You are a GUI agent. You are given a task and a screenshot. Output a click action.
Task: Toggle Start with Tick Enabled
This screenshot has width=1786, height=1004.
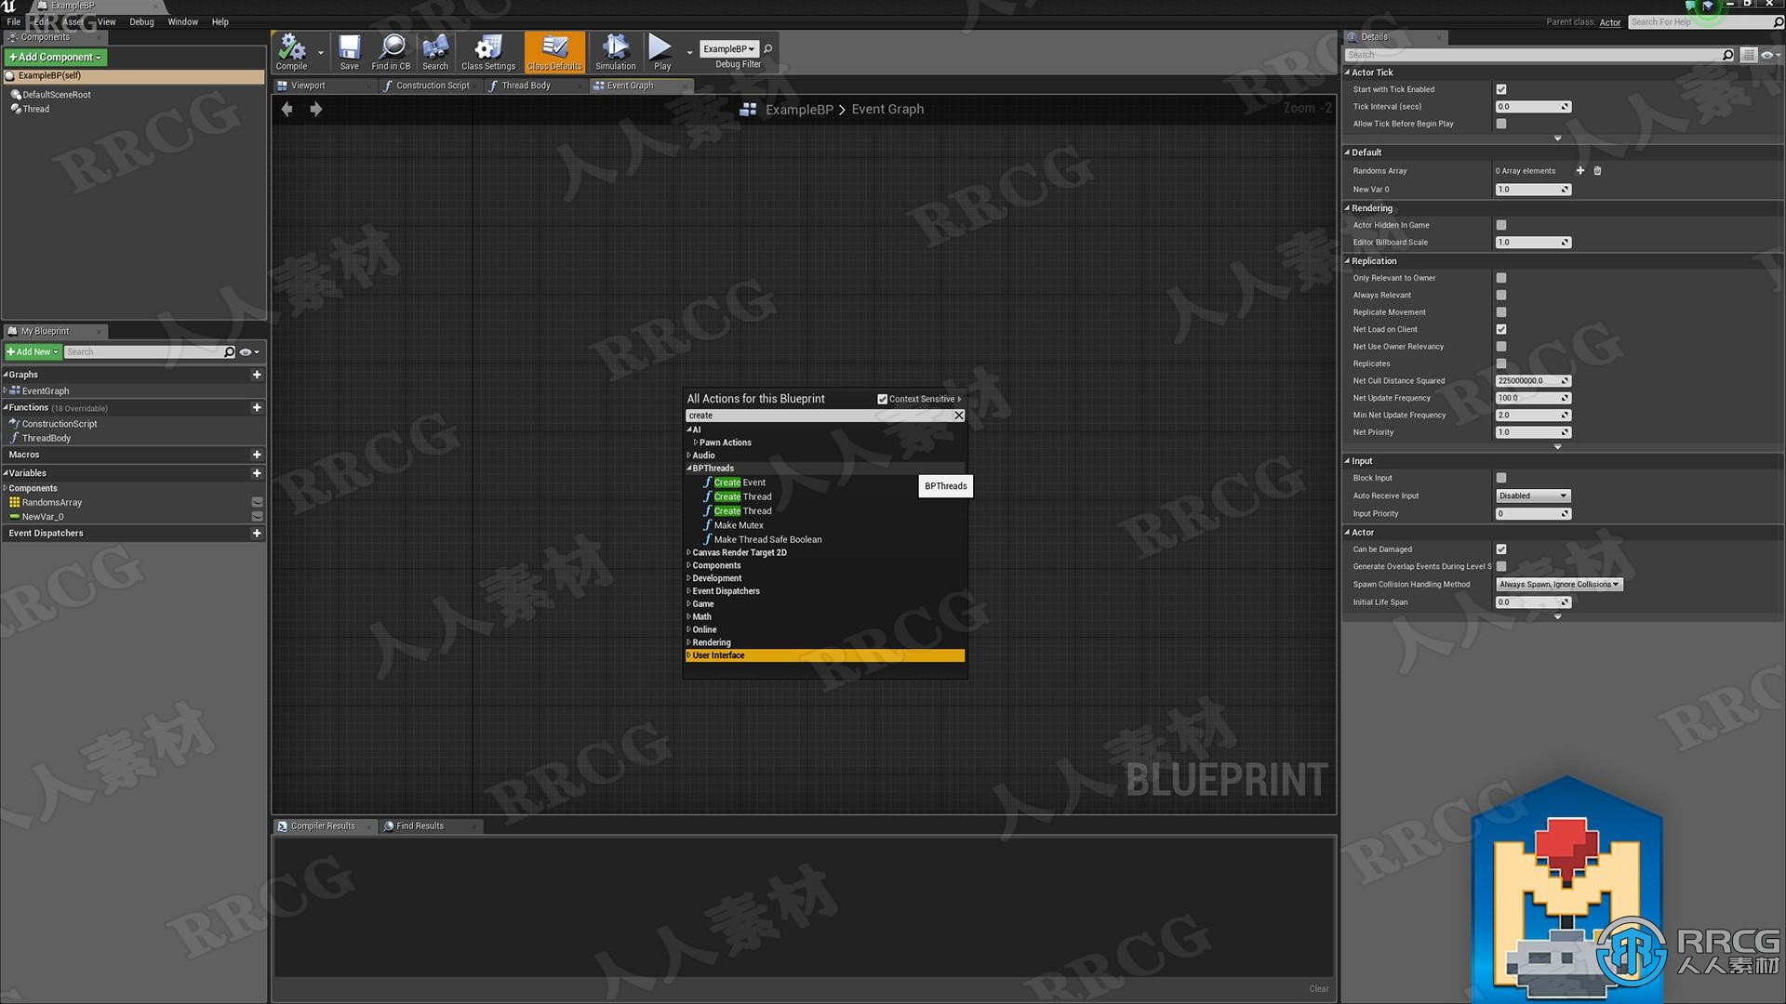tap(1501, 89)
